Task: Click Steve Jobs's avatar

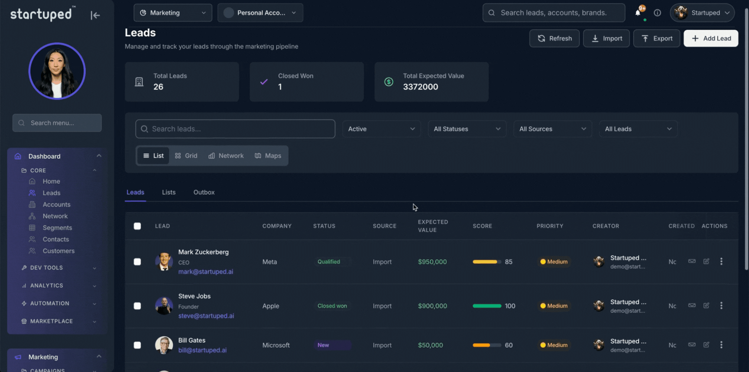Action: (x=164, y=306)
